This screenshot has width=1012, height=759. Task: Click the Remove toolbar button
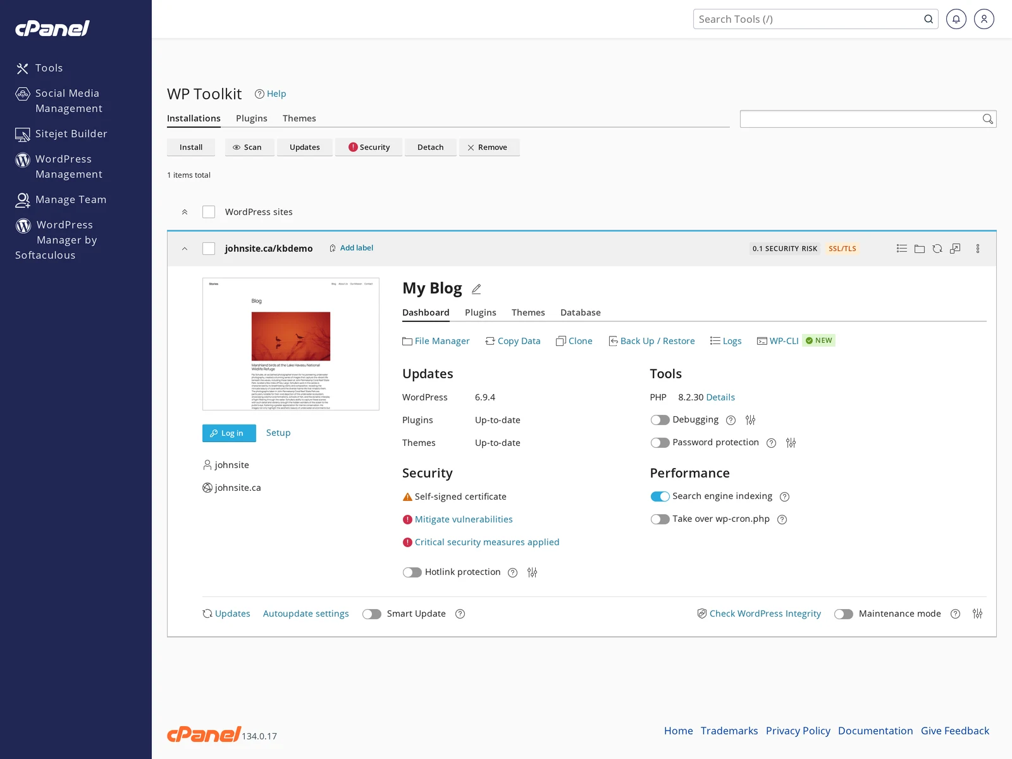pos(489,147)
